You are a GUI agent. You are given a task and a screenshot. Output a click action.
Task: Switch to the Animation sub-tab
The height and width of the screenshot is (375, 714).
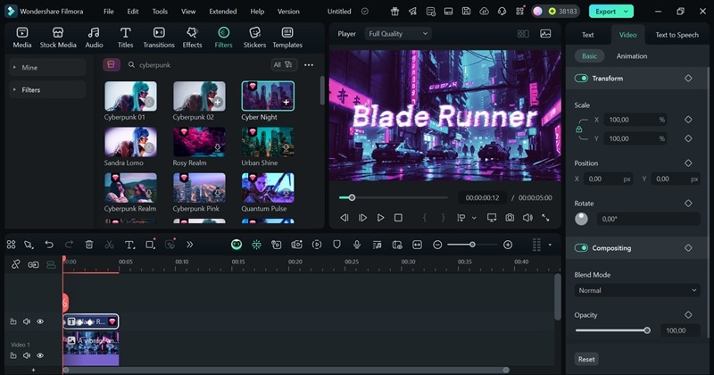coord(632,56)
